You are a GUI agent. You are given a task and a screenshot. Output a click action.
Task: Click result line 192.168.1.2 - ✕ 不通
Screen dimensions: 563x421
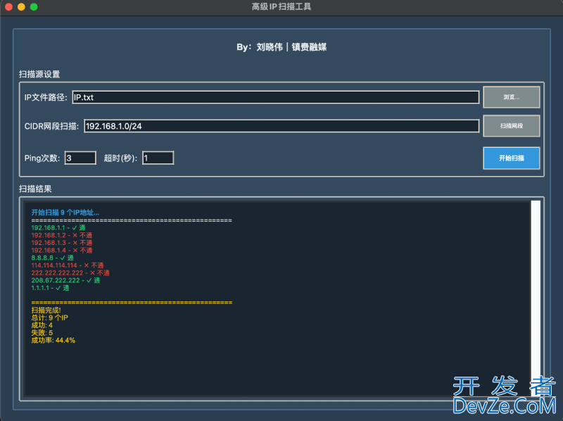click(x=62, y=235)
